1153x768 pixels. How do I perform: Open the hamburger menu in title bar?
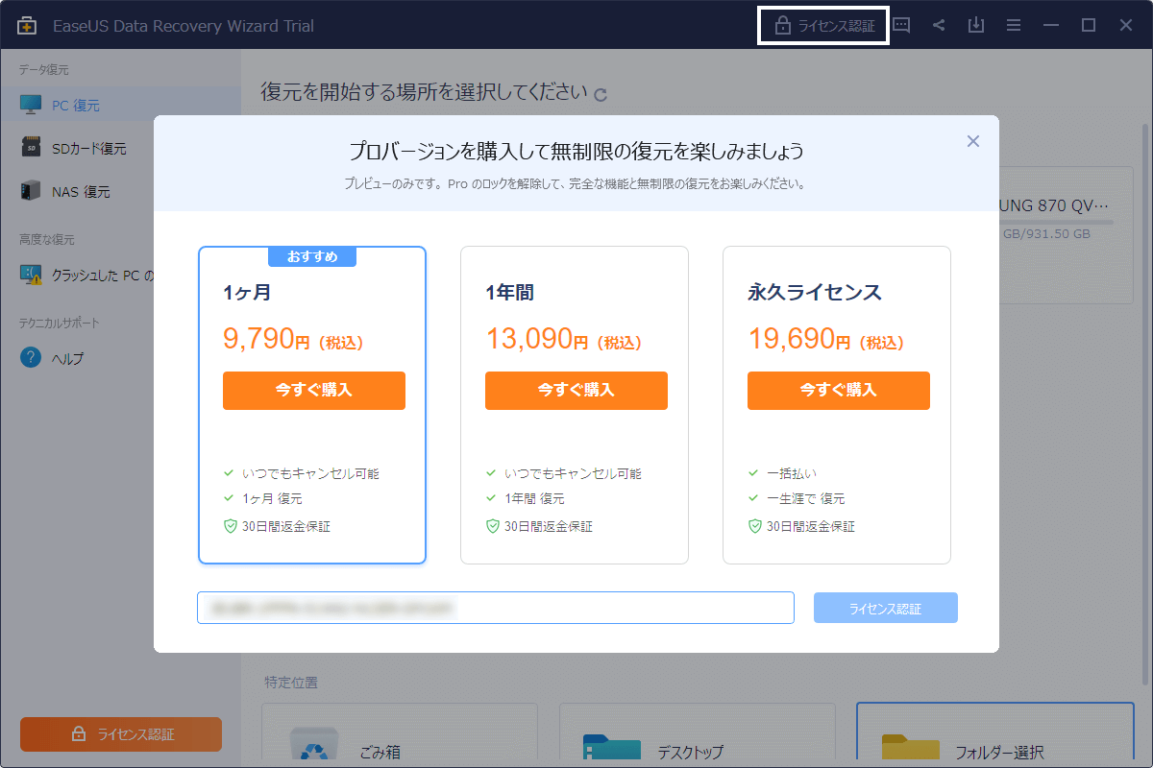[1014, 26]
